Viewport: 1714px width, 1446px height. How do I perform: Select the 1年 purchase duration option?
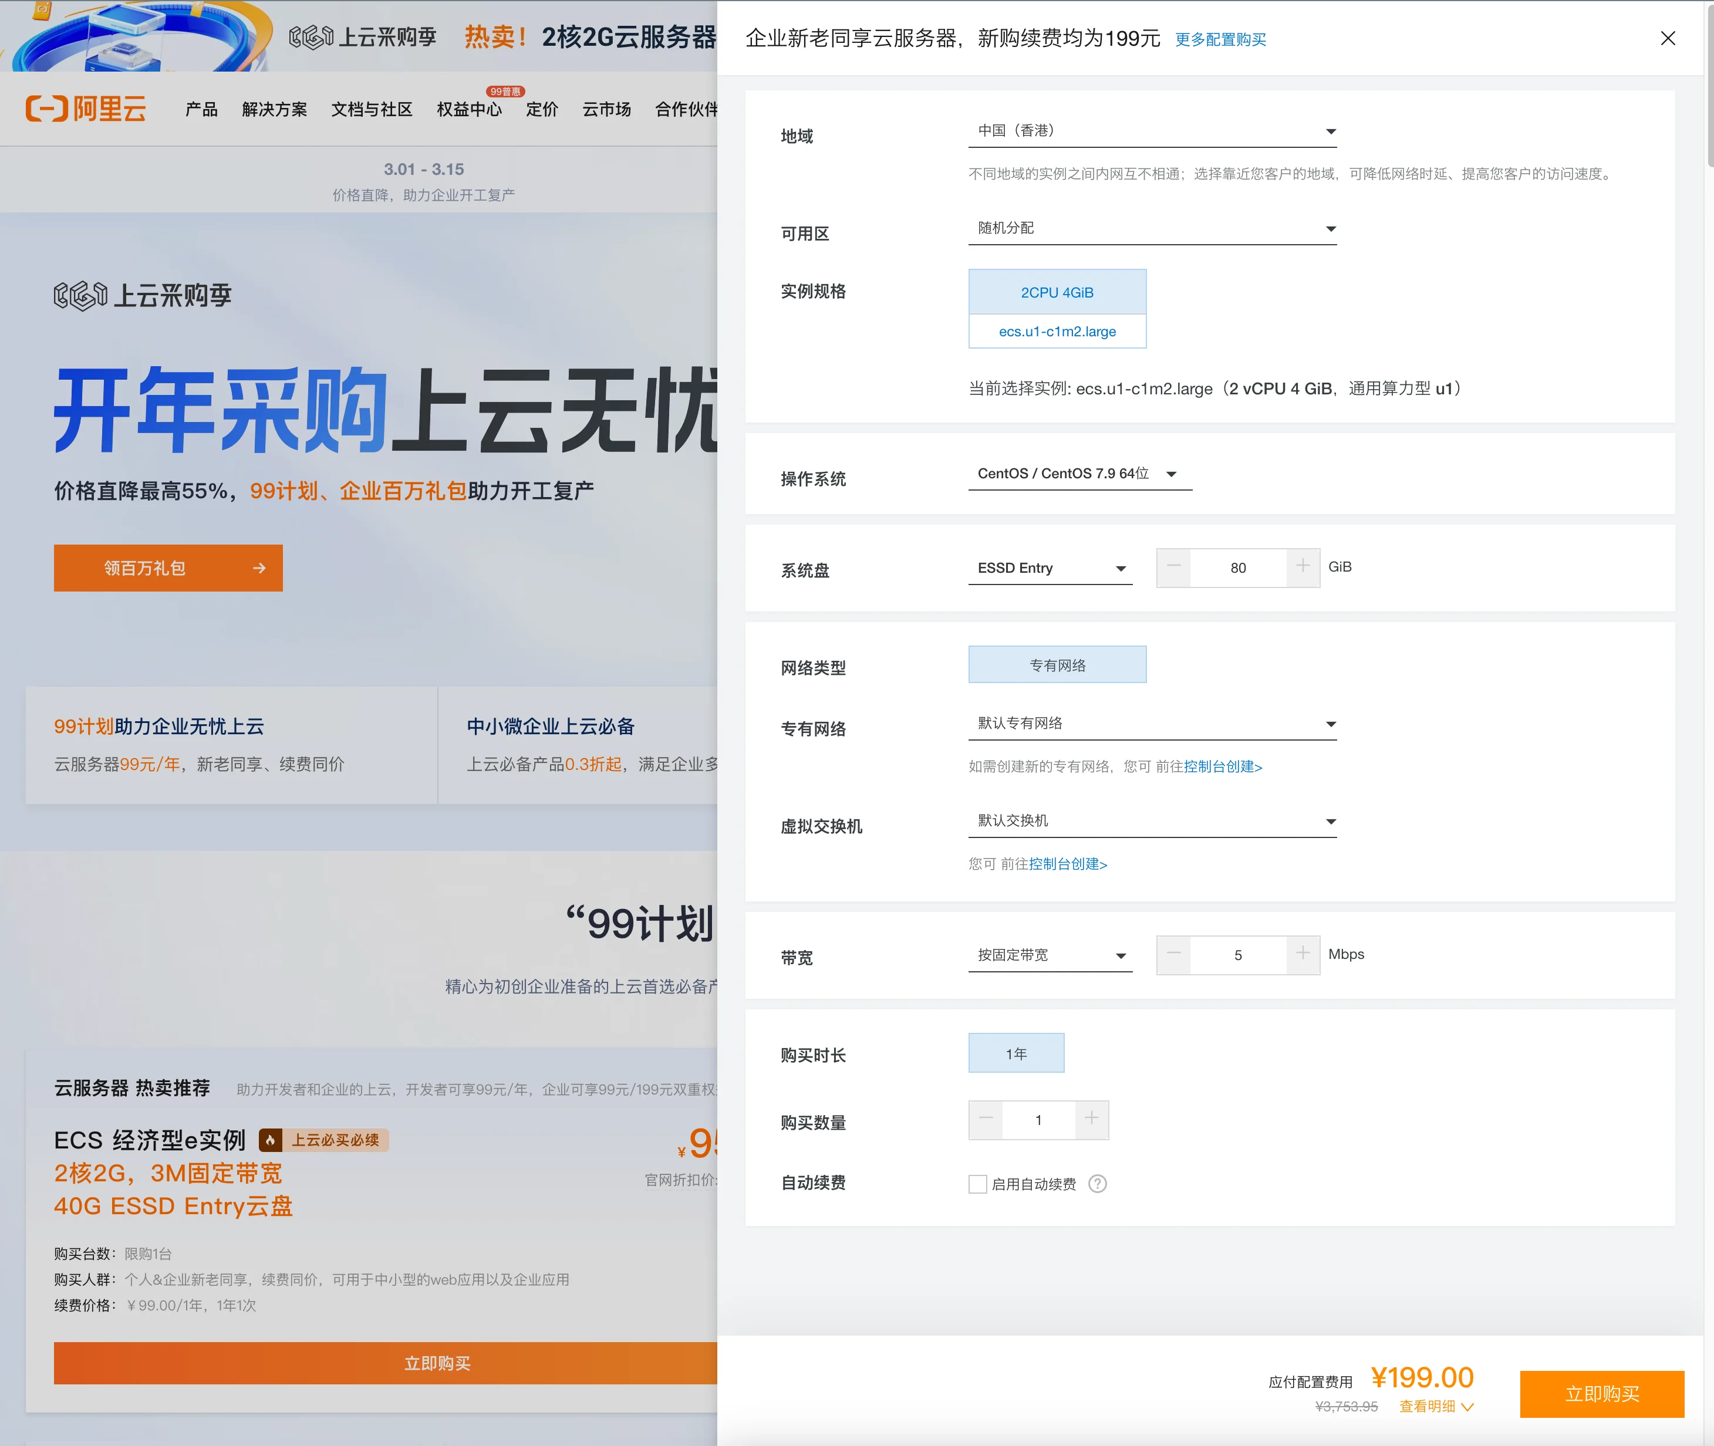coord(1015,1053)
